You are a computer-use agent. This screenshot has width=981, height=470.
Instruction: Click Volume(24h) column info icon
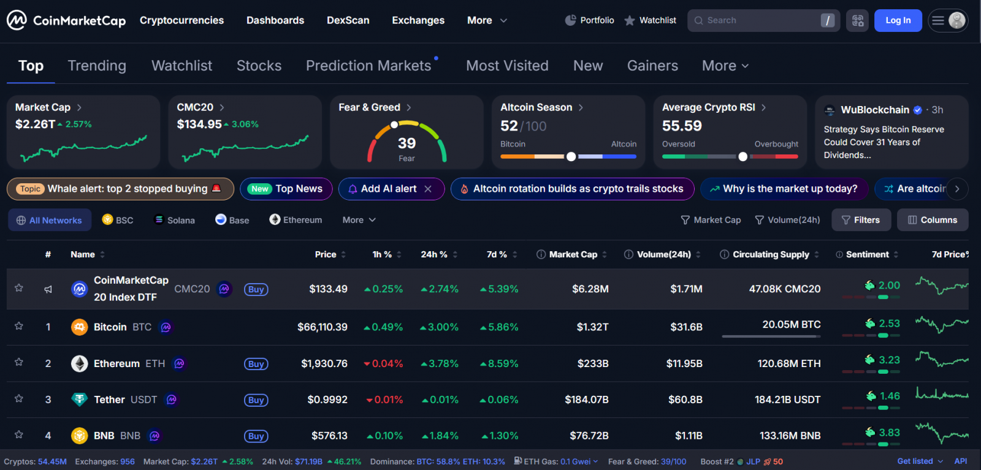[628, 254]
